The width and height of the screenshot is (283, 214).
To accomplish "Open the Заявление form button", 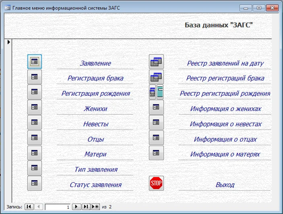I will (x=35, y=62).
